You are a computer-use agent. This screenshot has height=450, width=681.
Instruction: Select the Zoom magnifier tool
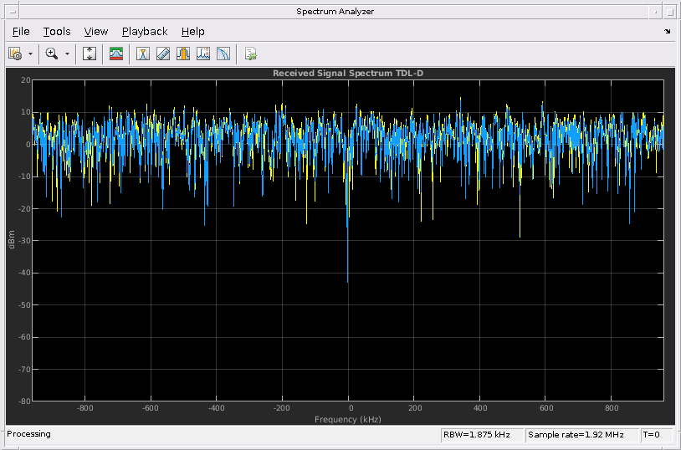tap(52, 54)
